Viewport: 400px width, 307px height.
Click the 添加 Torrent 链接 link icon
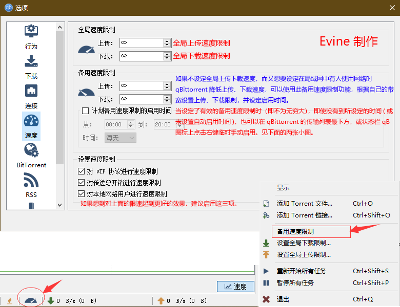[x=266, y=215]
